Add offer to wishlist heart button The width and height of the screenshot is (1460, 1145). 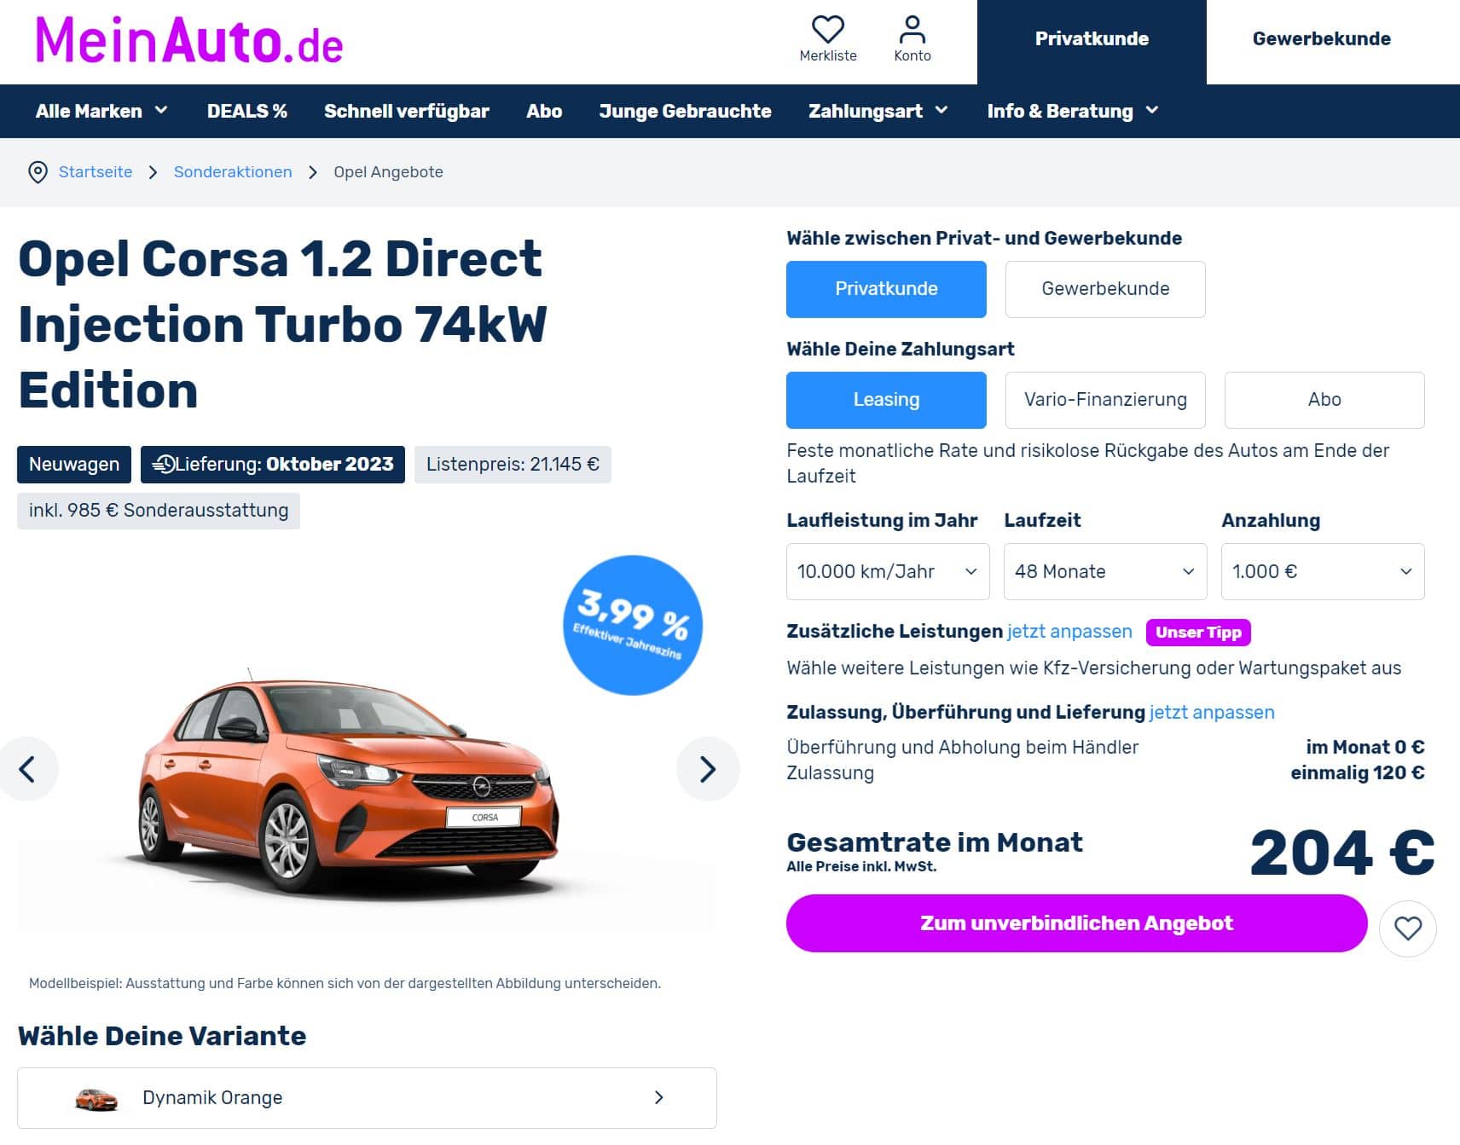(1407, 928)
